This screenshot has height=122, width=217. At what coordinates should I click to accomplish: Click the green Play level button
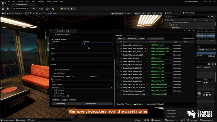62,9
